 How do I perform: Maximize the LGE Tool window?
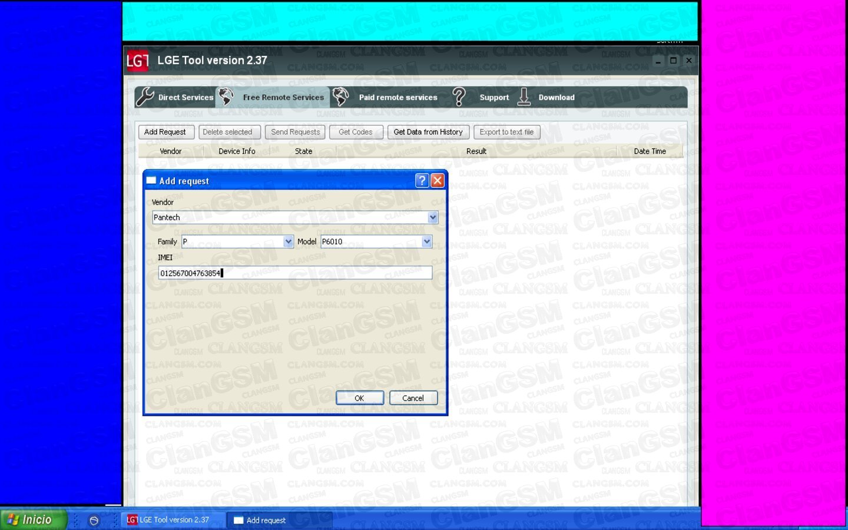(674, 61)
